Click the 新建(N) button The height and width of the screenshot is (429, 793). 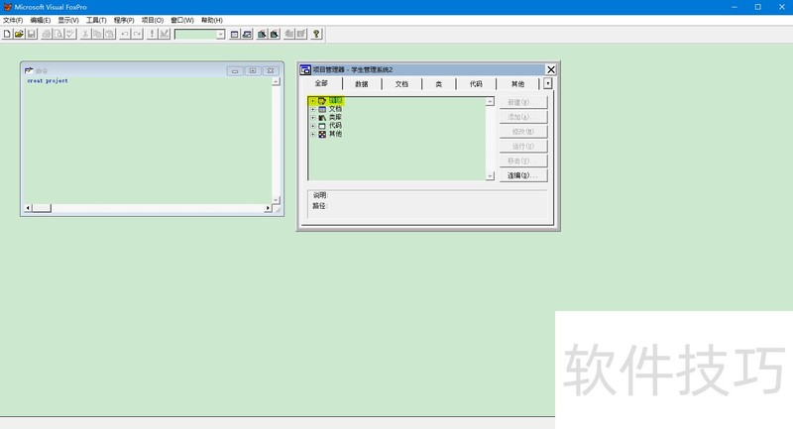[x=523, y=102]
